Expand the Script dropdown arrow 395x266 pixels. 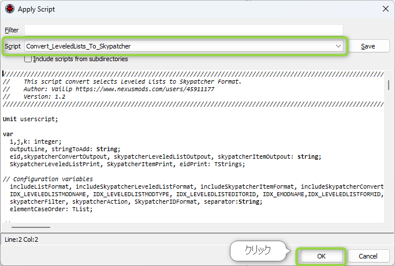click(338, 46)
